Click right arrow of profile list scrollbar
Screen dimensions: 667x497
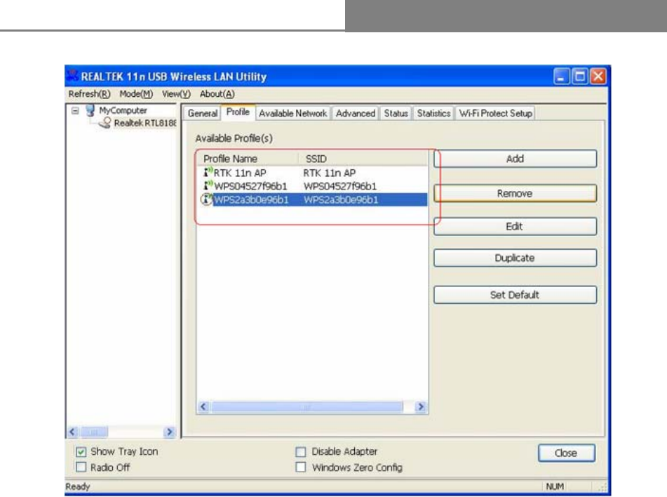(421, 406)
